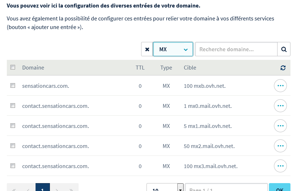Open actions menu for the mx0.mail.ovh.net entry
Screen dimensions: 298x191
280,106
